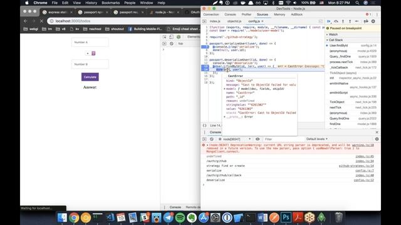Pretty print the config.js source
Screen dimensions: 401x225
[x=204, y=126]
